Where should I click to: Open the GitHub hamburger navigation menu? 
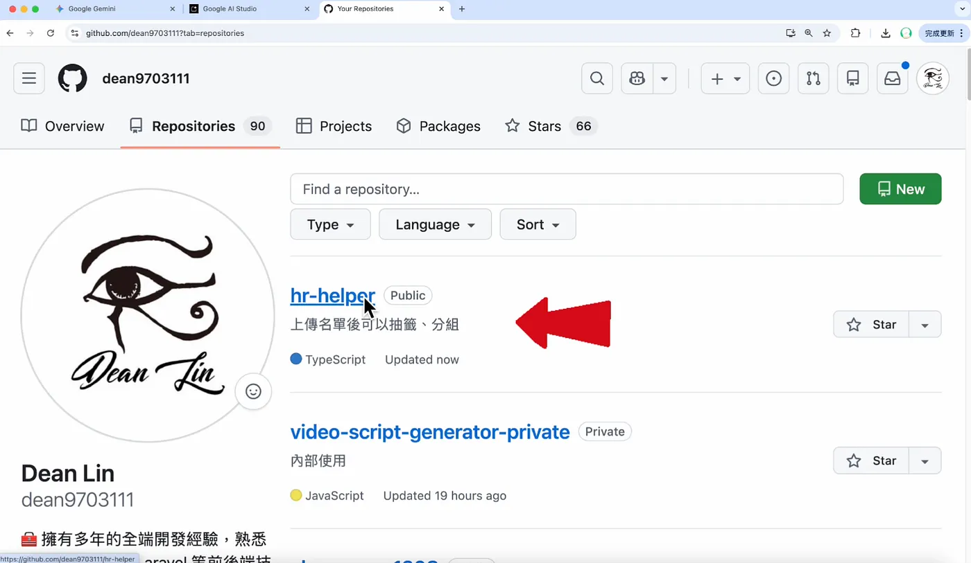point(29,78)
